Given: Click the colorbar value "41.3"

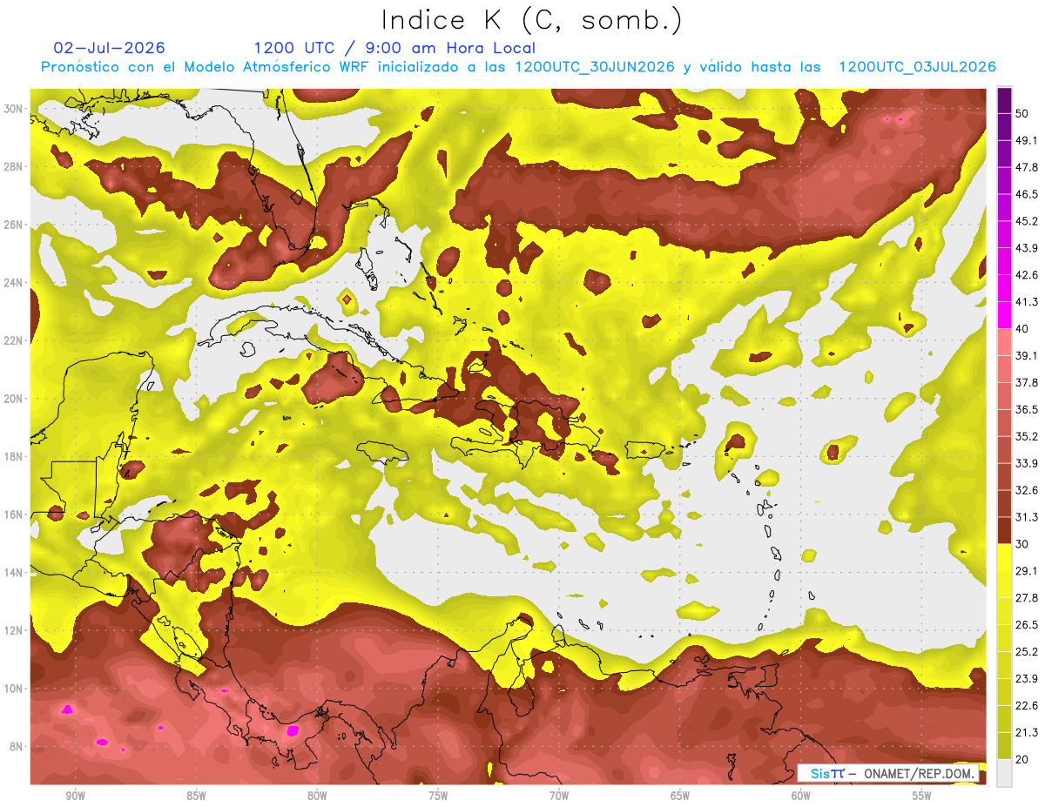Looking at the screenshot, I should (x=1028, y=302).
